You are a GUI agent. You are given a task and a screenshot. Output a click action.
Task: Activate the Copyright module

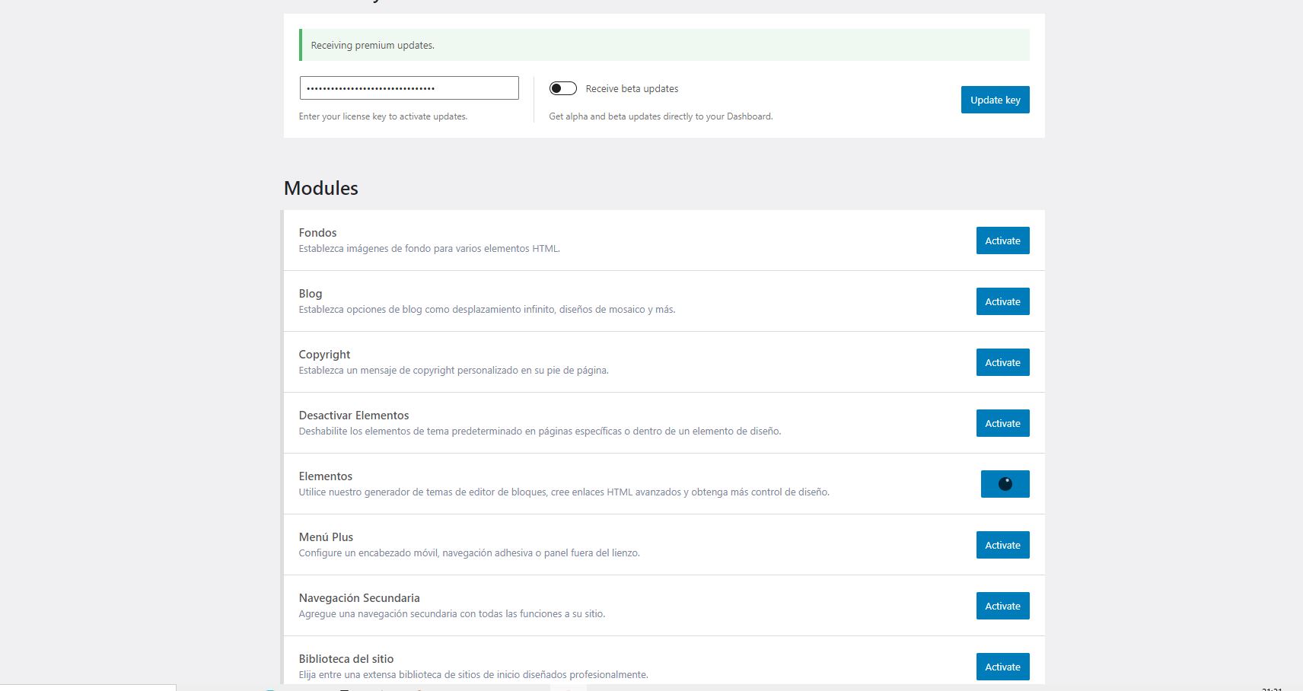click(1002, 362)
